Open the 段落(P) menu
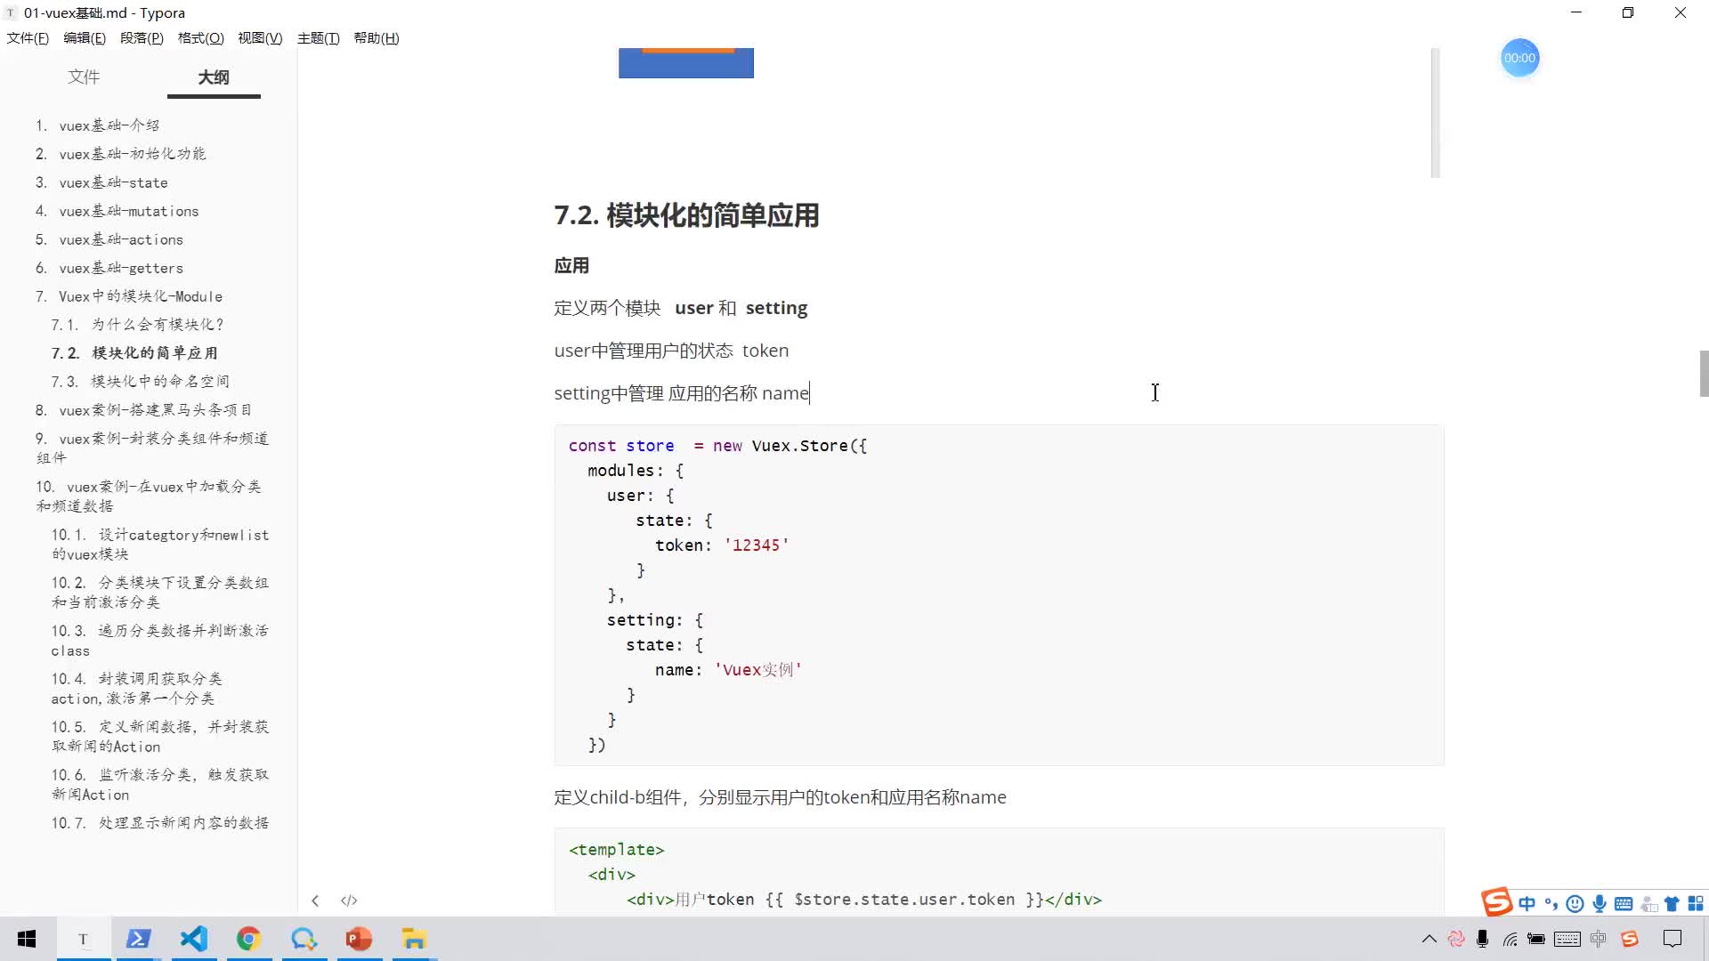The image size is (1709, 961). click(142, 38)
